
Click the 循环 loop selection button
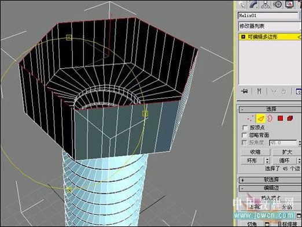[285, 161]
